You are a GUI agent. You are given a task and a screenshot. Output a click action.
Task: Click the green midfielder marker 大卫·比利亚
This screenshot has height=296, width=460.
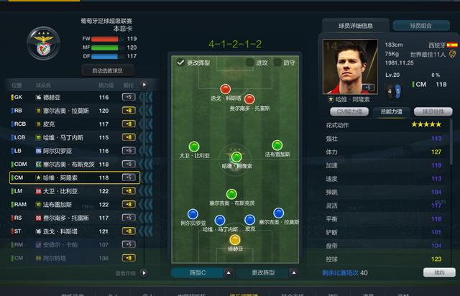[x=194, y=147]
